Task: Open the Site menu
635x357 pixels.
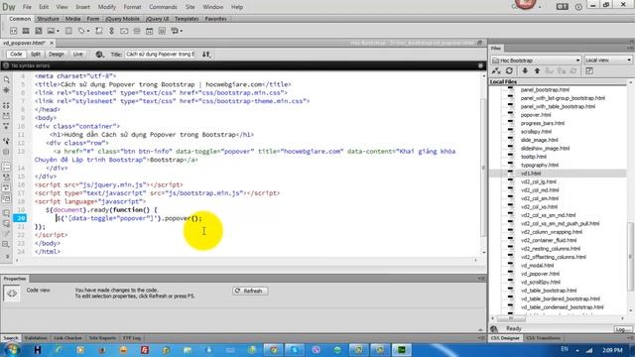Action: (190, 7)
